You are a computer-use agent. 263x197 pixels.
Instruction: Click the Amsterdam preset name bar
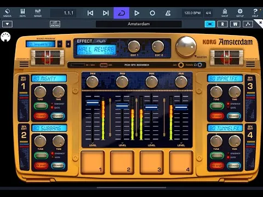click(x=139, y=24)
